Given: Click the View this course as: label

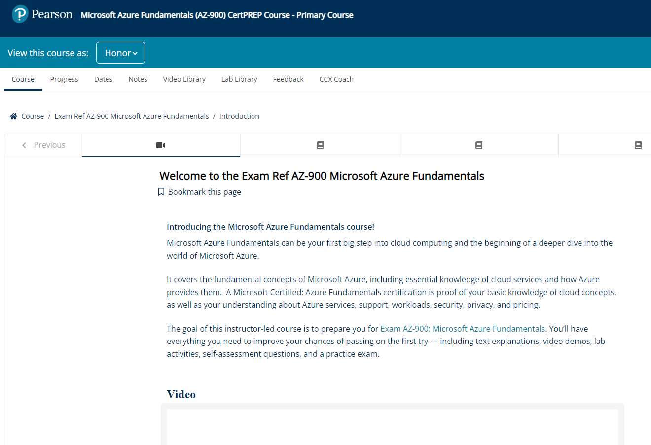Looking at the screenshot, I should click(x=48, y=53).
